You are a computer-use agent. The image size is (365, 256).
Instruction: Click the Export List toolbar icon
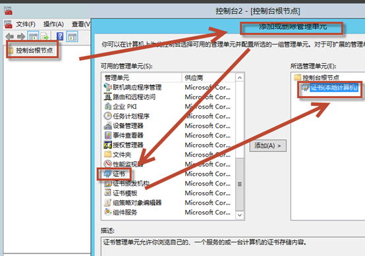coord(45,36)
